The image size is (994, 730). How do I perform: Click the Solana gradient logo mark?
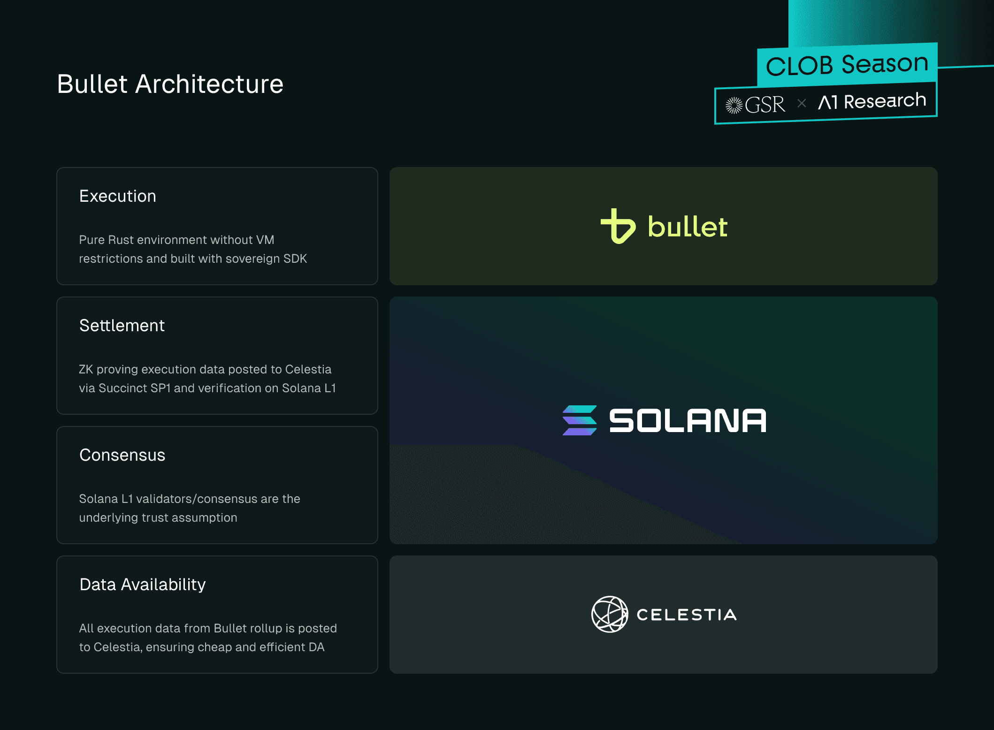580,420
